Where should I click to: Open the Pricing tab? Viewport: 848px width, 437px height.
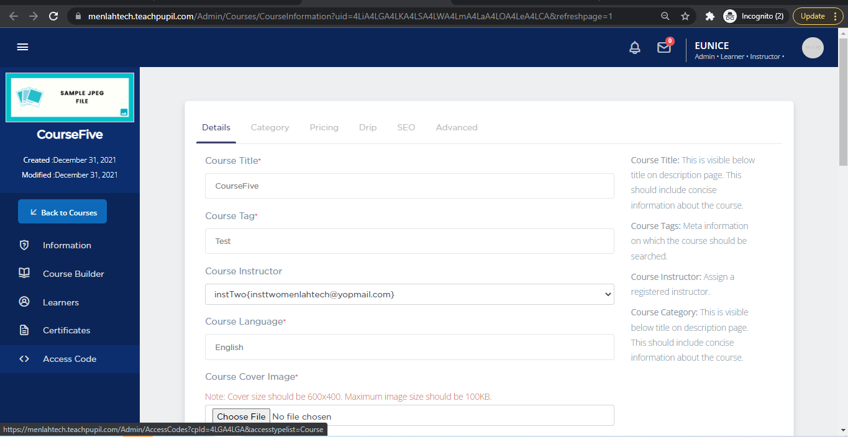point(324,127)
